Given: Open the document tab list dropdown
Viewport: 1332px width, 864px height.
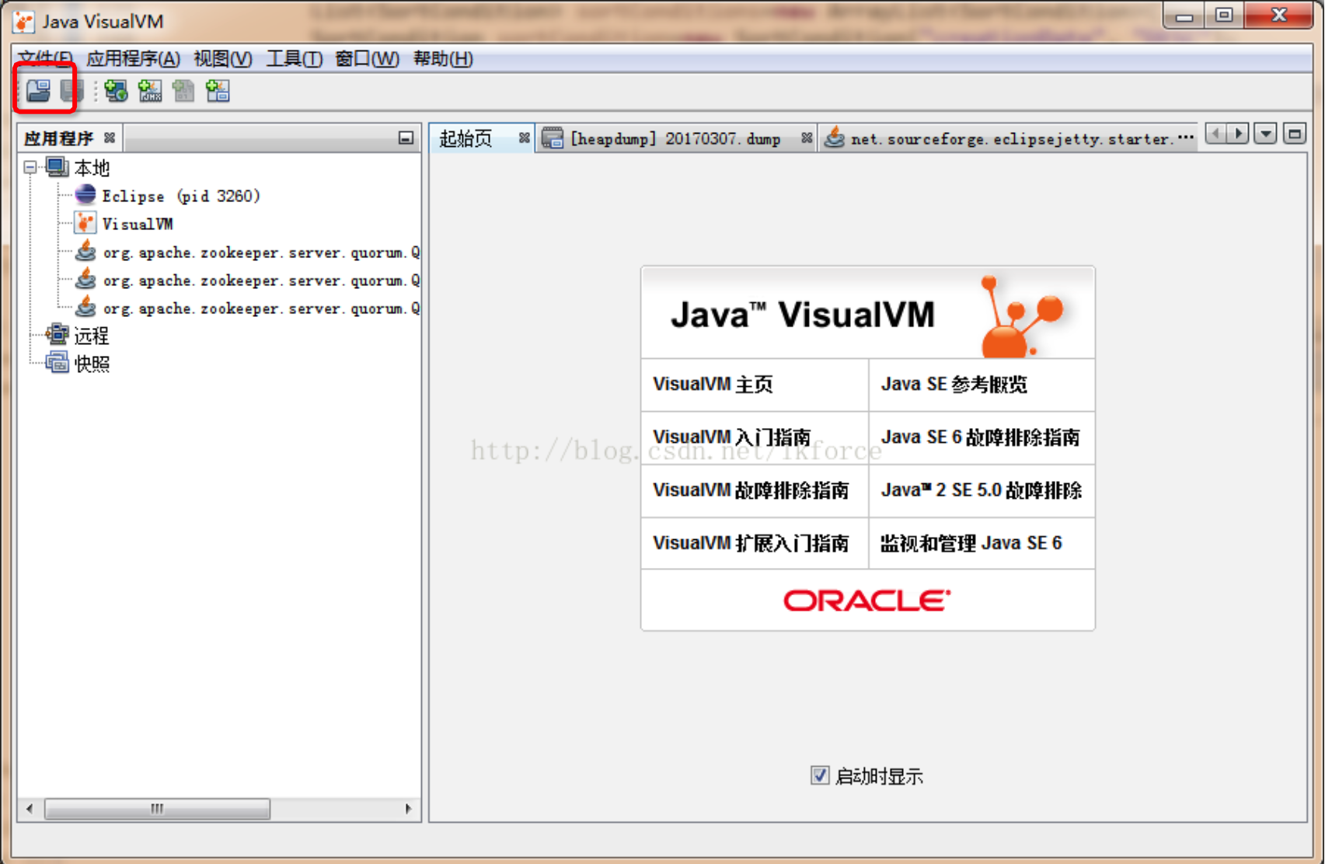Looking at the screenshot, I should [x=1265, y=134].
